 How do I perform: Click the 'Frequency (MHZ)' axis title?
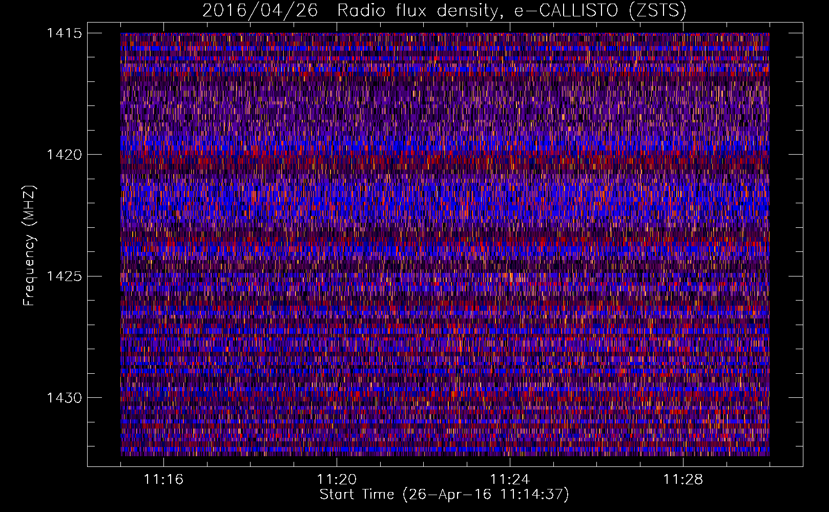[x=30, y=246]
